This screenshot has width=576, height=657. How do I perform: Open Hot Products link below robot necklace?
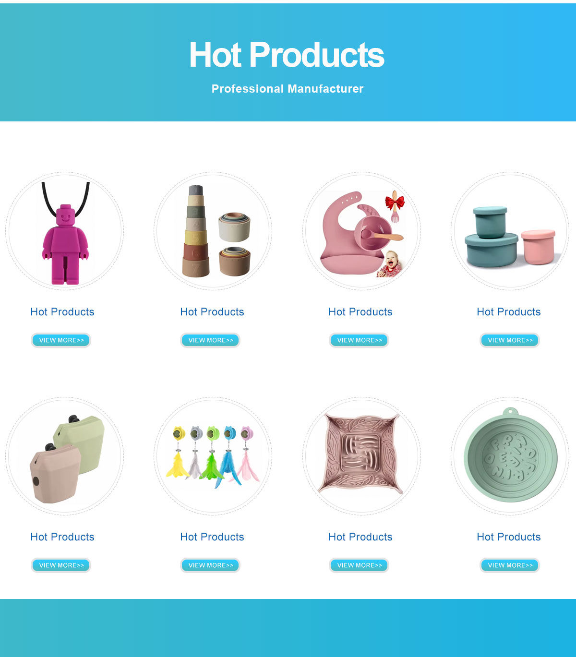[x=62, y=312]
